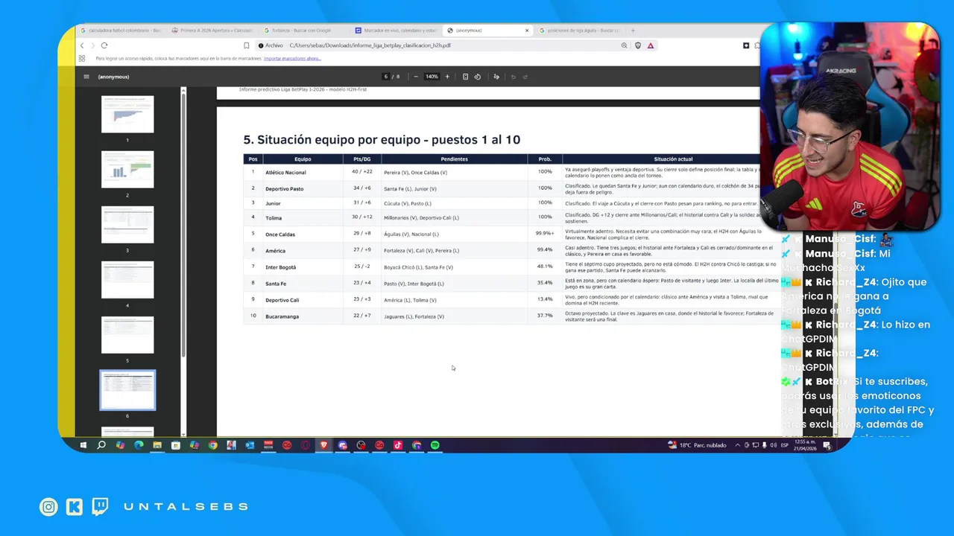Image resolution: width=954 pixels, height=536 pixels.
Task: Open the PDF viewer sidebar menu icon
Action: click(x=86, y=77)
